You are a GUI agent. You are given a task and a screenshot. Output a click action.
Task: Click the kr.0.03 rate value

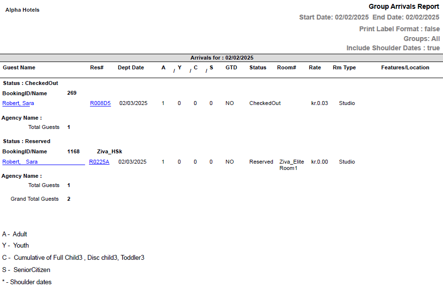point(319,103)
